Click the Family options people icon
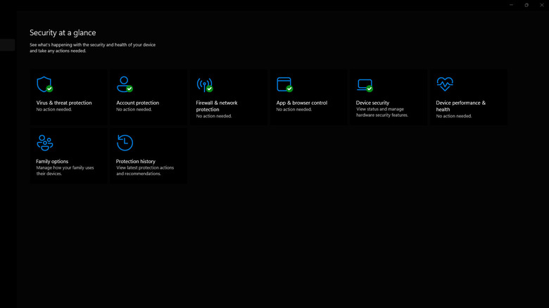Viewport: 549px width, 308px height. (x=44, y=143)
